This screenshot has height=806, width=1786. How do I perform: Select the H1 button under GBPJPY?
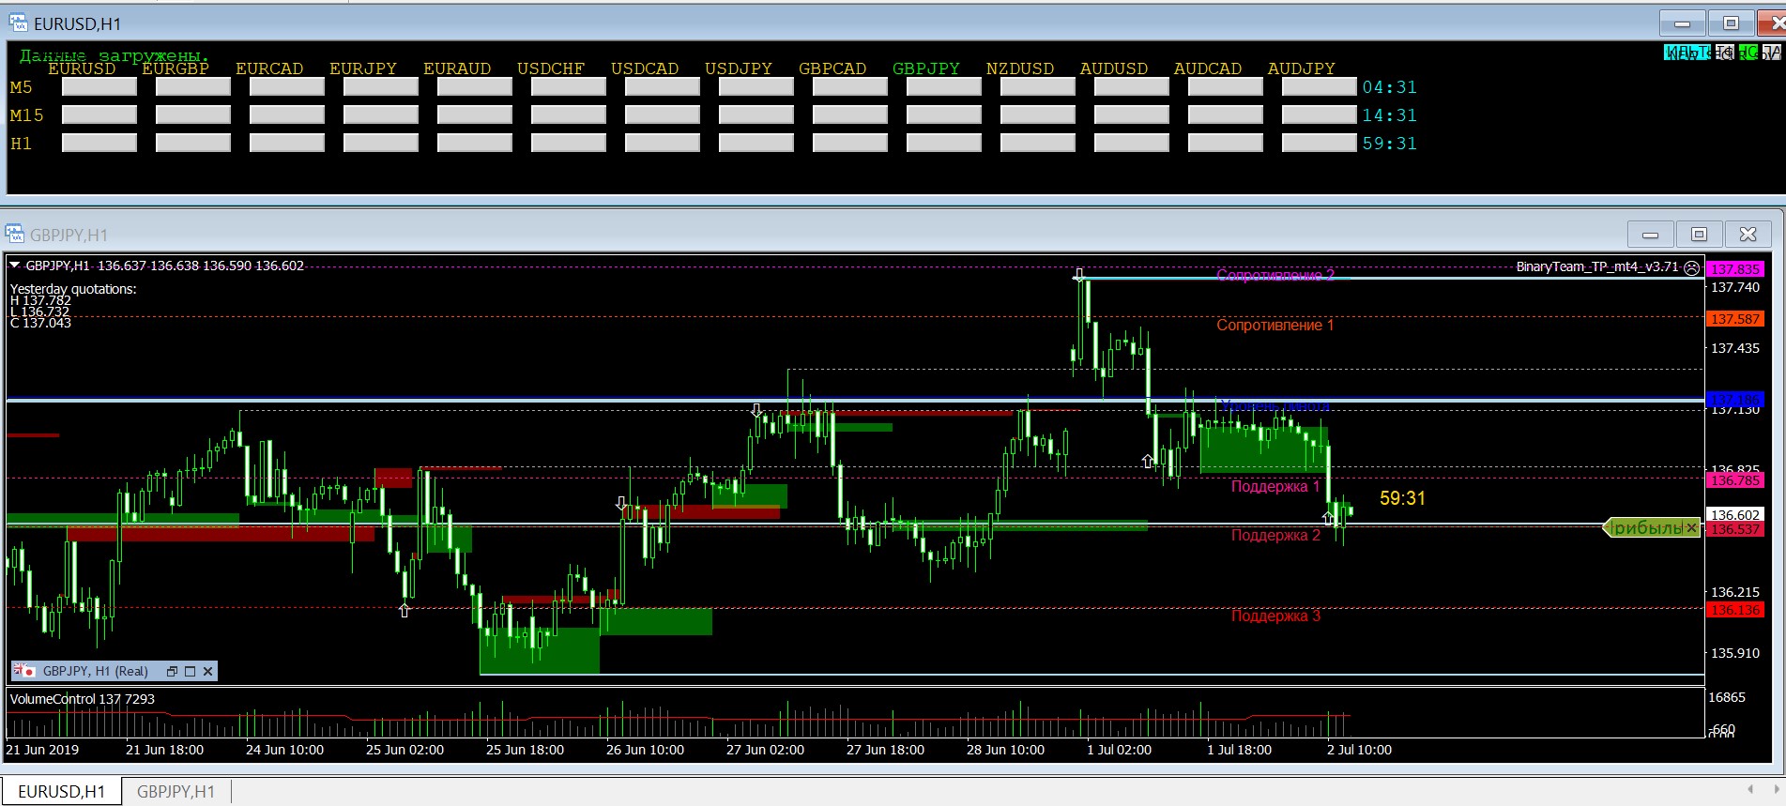[944, 143]
